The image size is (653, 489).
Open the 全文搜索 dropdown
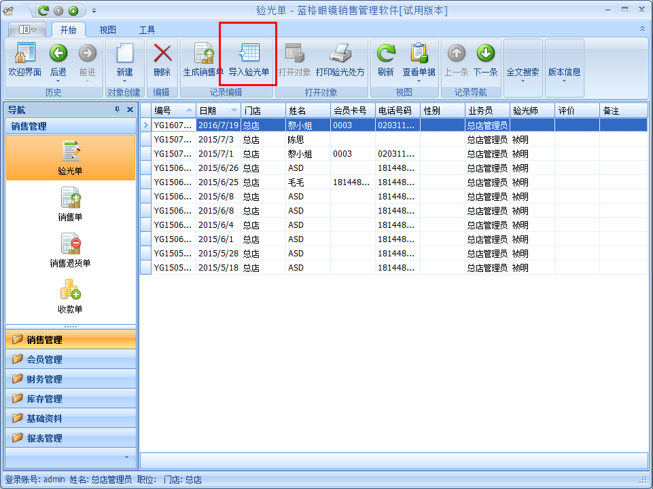pyautogui.click(x=523, y=81)
